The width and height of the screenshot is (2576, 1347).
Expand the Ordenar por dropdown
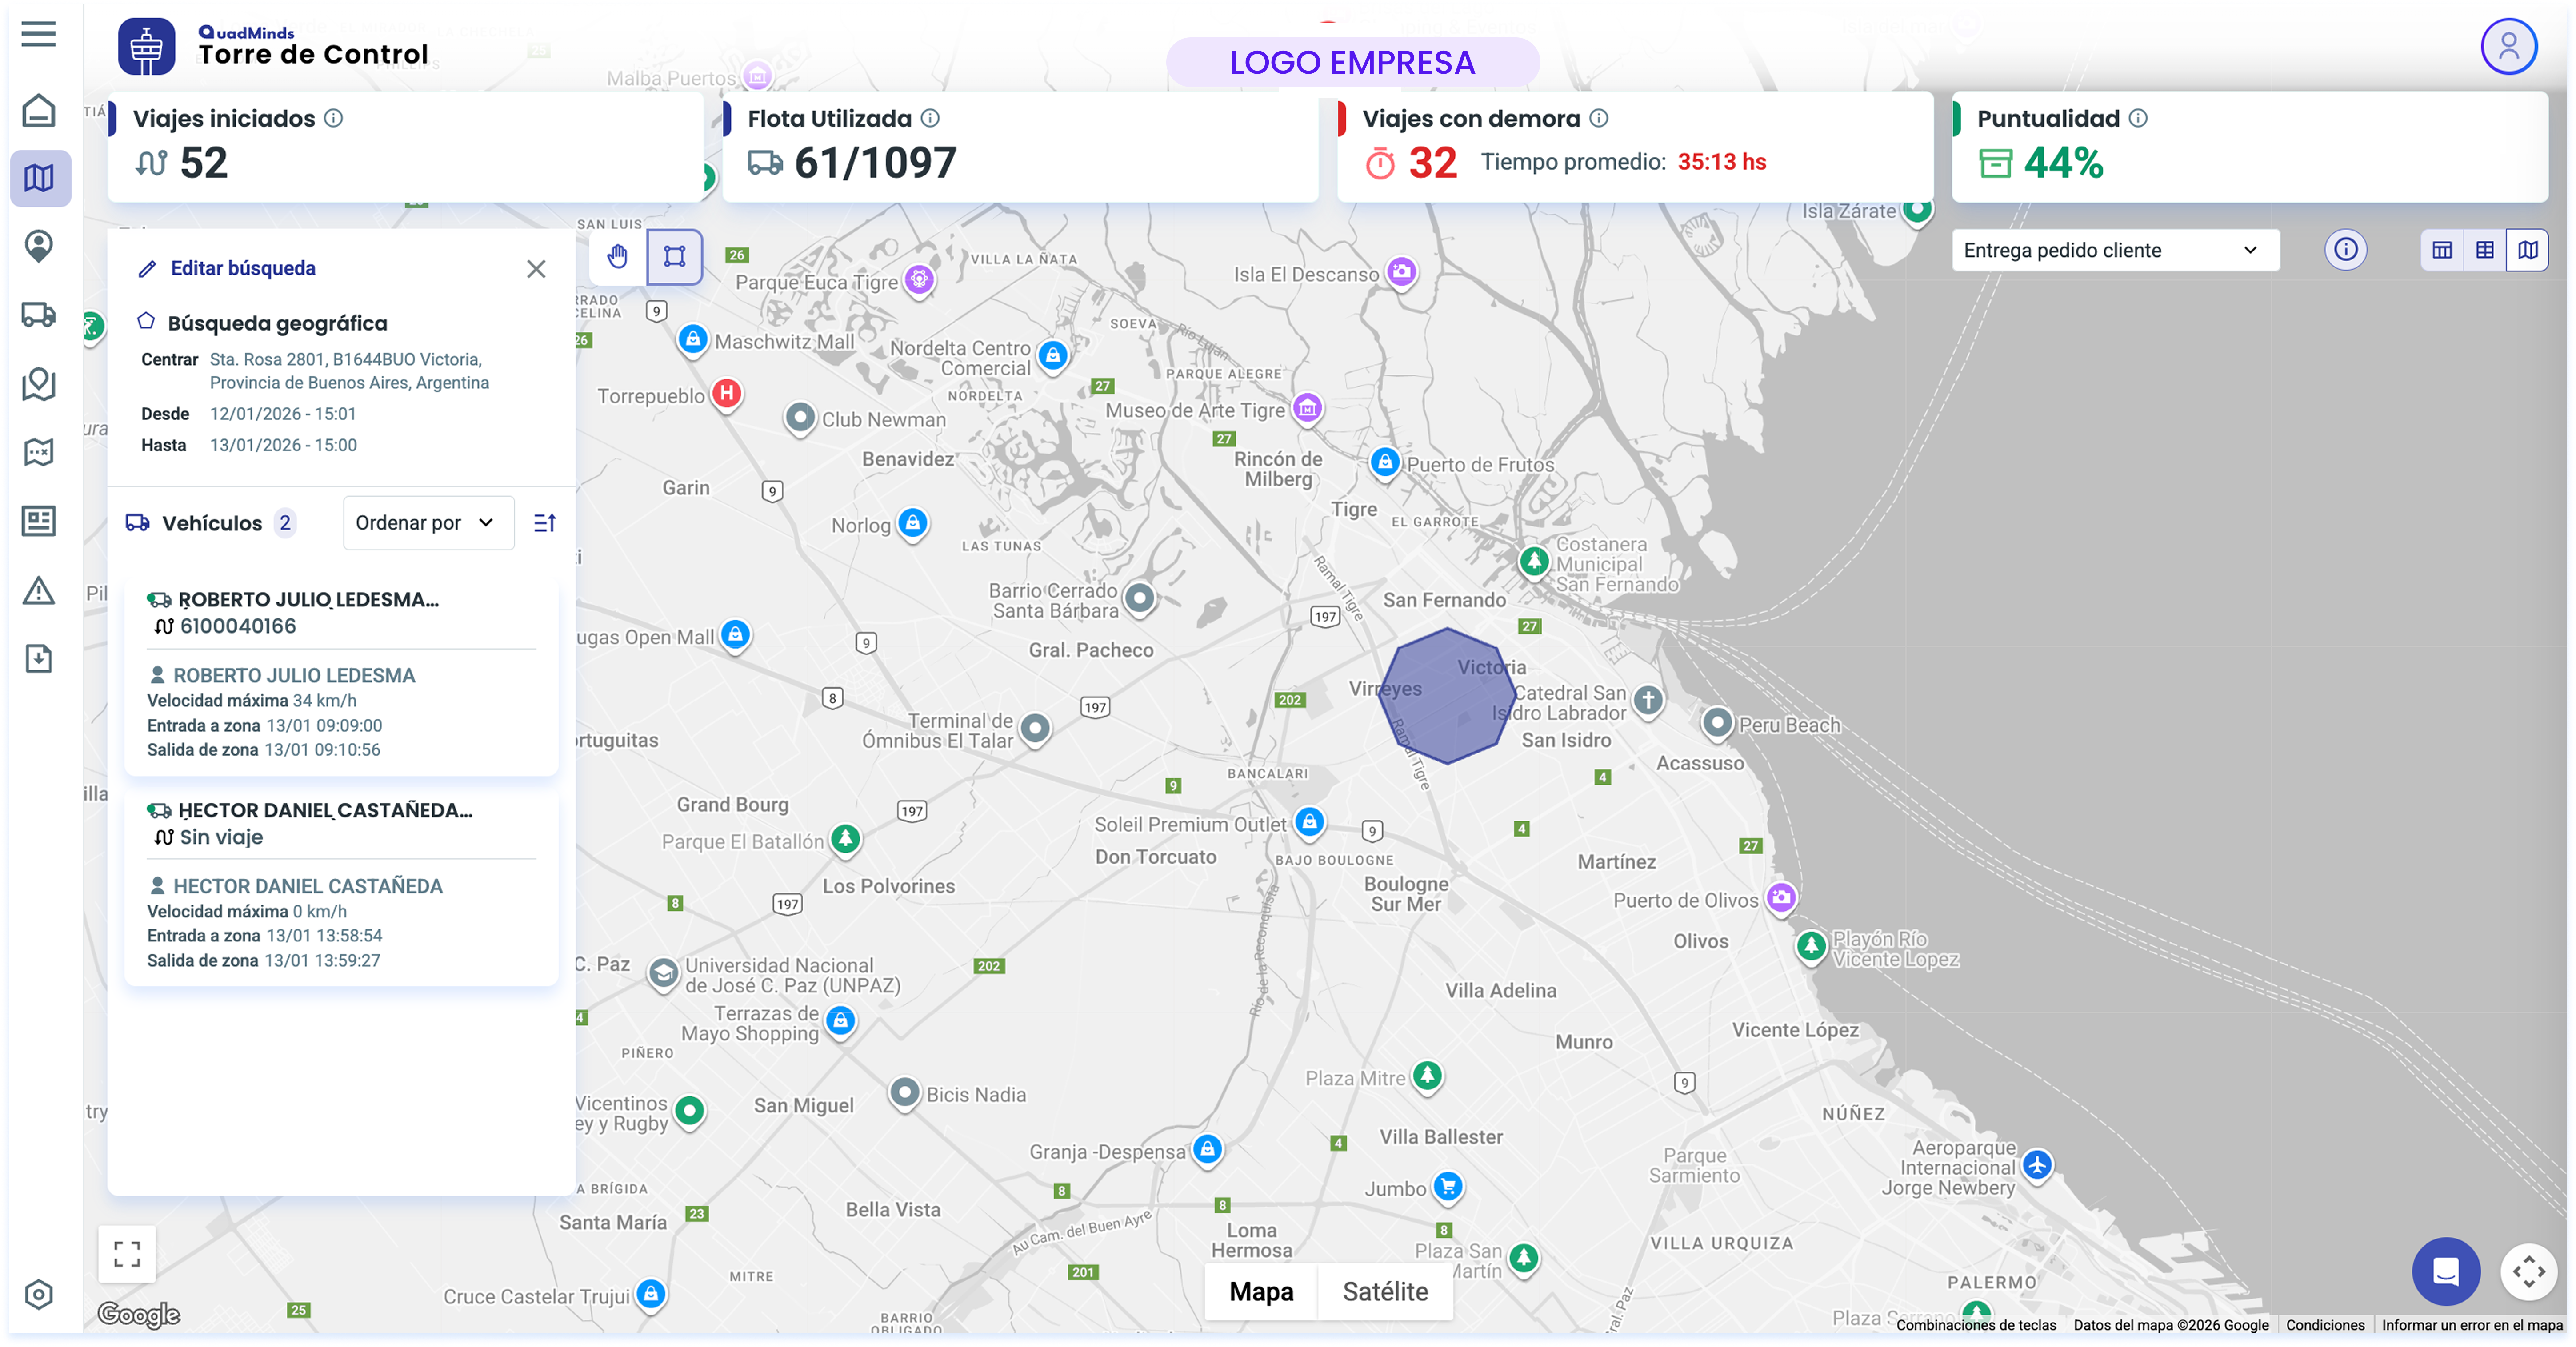427,522
